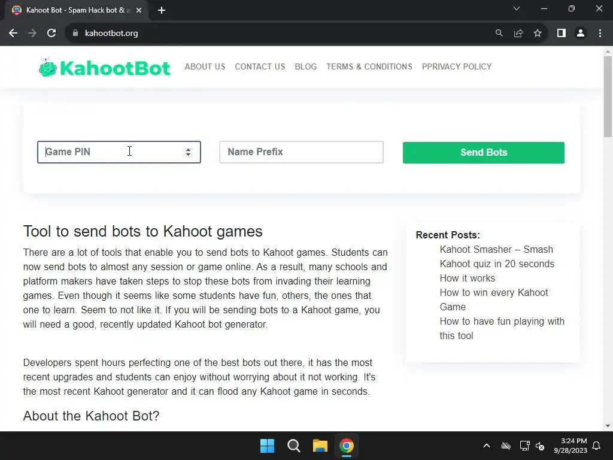Share this page via share icon
This screenshot has width=613, height=460.
[518, 34]
